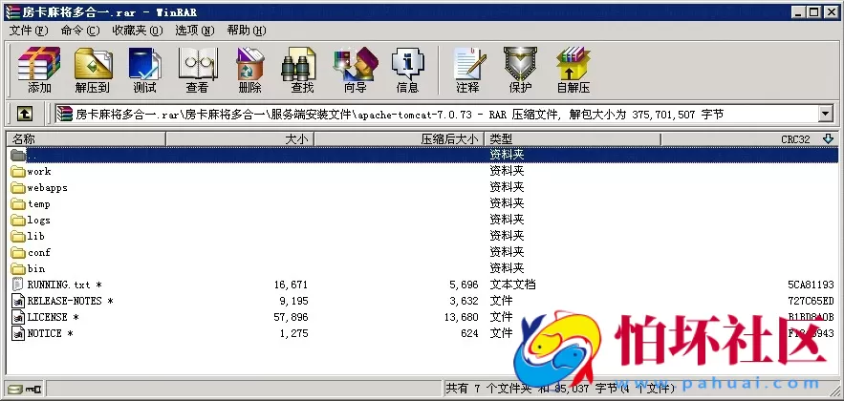Select the bin folder name
This screenshot has width=844, height=401.
pyautogui.click(x=36, y=268)
